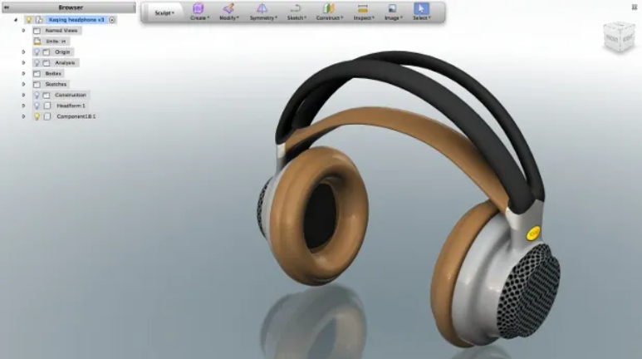Open the Symmetry tool icon
The width and height of the screenshot is (642, 359).
click(x=262, y=8)
